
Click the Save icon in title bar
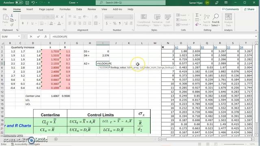[x=27, y=3]
